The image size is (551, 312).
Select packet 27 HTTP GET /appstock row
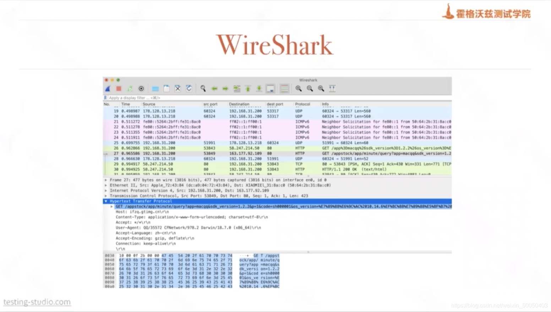[x=277, y=154]
